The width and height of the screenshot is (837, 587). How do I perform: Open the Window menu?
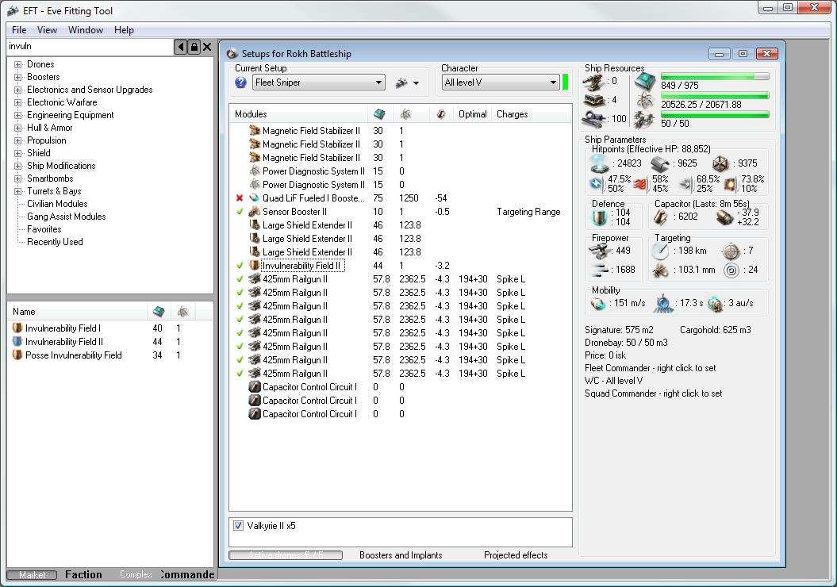[x=86, y=30]
